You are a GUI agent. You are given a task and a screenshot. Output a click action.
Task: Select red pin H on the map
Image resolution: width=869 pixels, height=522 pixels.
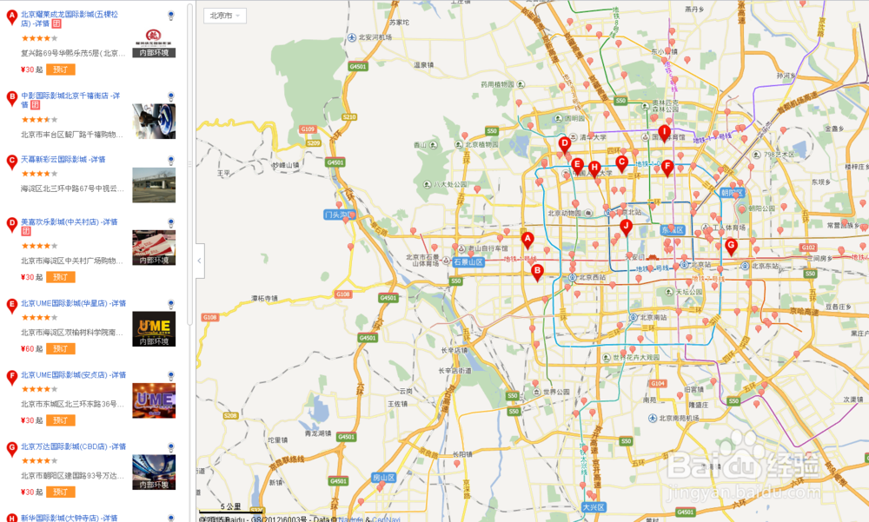click(594, 168)
